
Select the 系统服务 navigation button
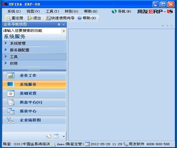click(34, 84)
